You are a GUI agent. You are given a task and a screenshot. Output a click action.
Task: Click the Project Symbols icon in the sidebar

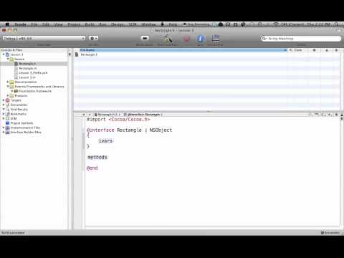tap(7, 123)
